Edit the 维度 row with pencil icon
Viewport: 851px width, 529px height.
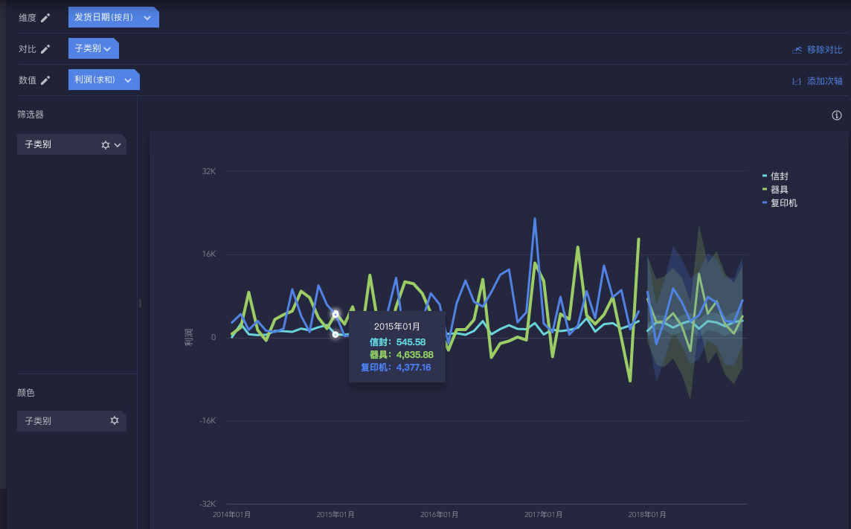(45, 18)
